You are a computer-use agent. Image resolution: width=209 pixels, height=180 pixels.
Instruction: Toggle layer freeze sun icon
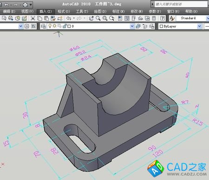coord(54,26)
